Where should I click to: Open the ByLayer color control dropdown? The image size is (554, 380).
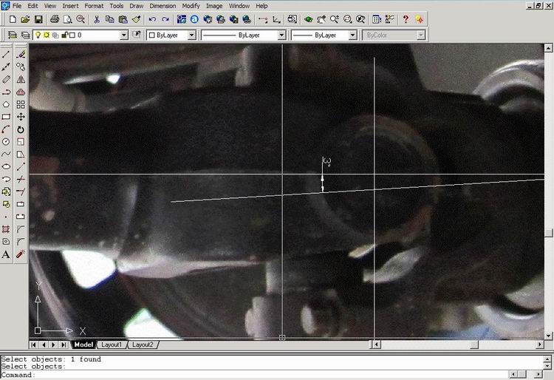[x=191, y=35]
